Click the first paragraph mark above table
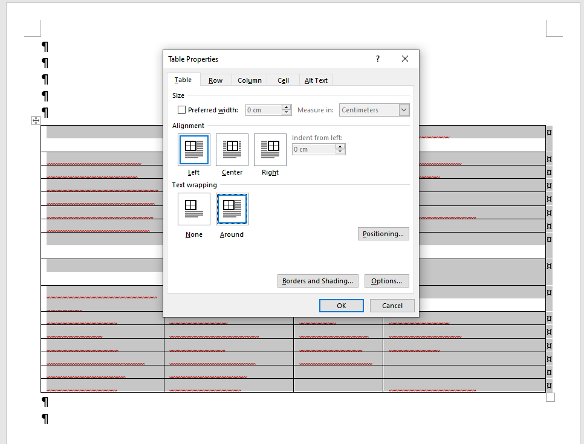 click(x=45, y=47)
